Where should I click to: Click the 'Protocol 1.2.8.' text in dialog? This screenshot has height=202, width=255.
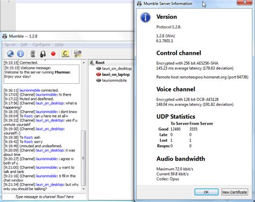click(169, 27)
